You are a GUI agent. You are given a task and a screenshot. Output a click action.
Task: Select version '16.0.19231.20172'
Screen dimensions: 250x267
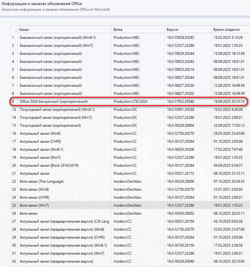tap(188, 174)
